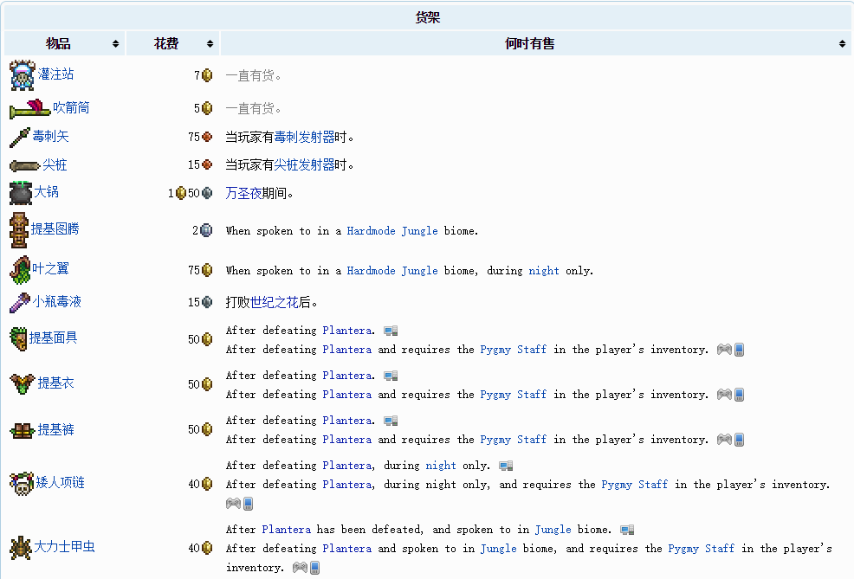This screenshot has width=854, height=579.
Task: Click the 货架 table caption
Action: 428,18
